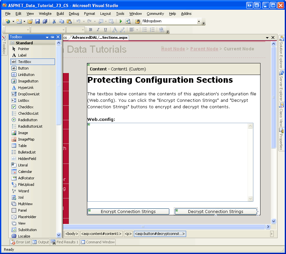The height and width of the screenshot is (254, 286).
Task: Click inside the Web.config textbox
Action: coord(167,162)
